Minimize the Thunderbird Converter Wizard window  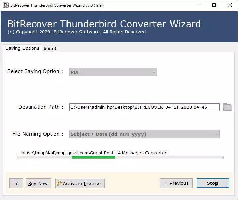(198, 5)
